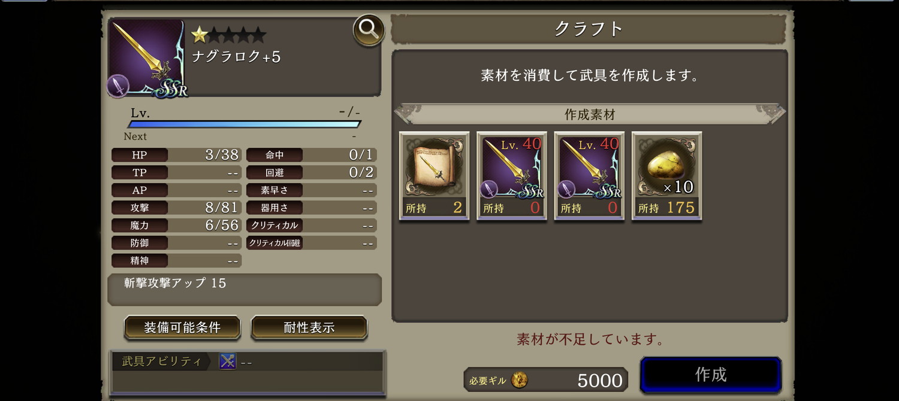Tap the クラフト header tab

pyautogui.click(x=589, y=29)
